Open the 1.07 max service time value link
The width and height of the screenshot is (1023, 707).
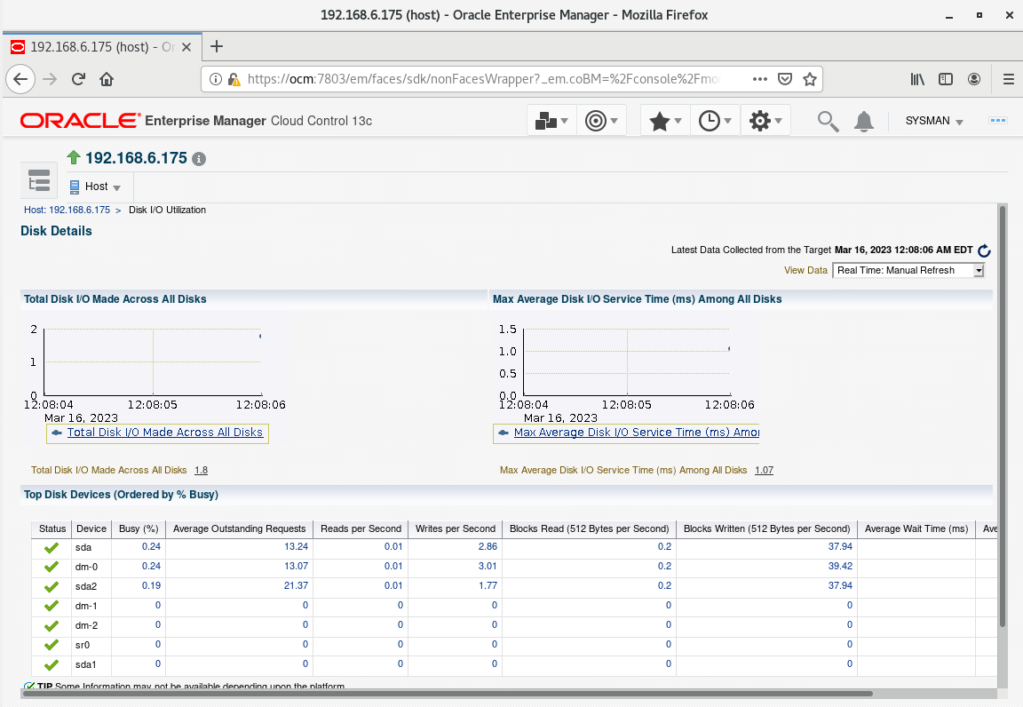pyautogui.click(x=764, y=470)
